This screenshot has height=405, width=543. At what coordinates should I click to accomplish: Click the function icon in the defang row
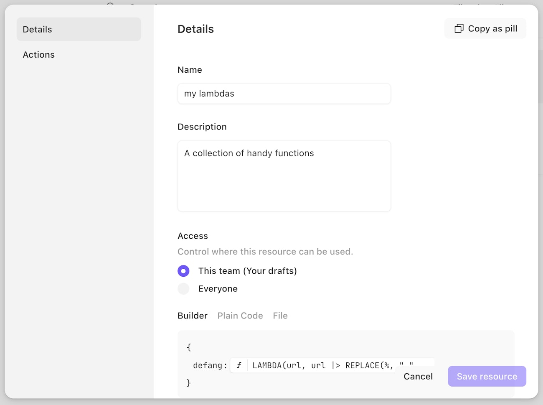point(239,365)
